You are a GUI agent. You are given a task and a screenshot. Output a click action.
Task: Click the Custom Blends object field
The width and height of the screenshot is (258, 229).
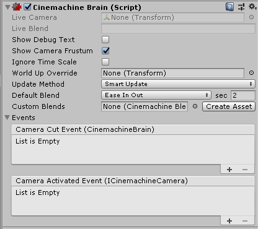pyautogui.click(x=145, y=106)
